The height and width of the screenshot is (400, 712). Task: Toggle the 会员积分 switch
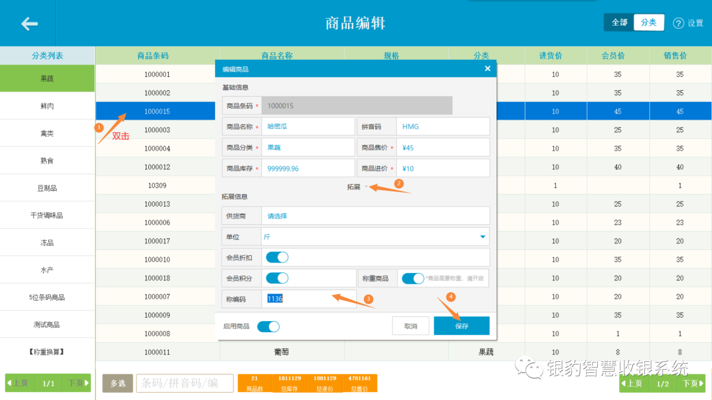[277, 278]
